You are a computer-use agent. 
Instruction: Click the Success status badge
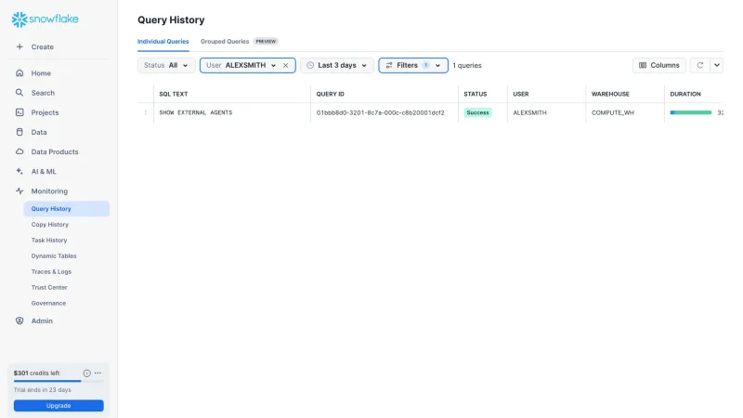click(477, 112)
